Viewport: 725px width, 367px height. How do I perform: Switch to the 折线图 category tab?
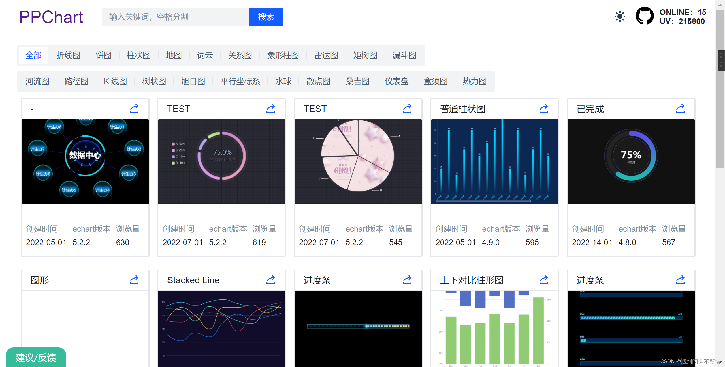(68, 55)
